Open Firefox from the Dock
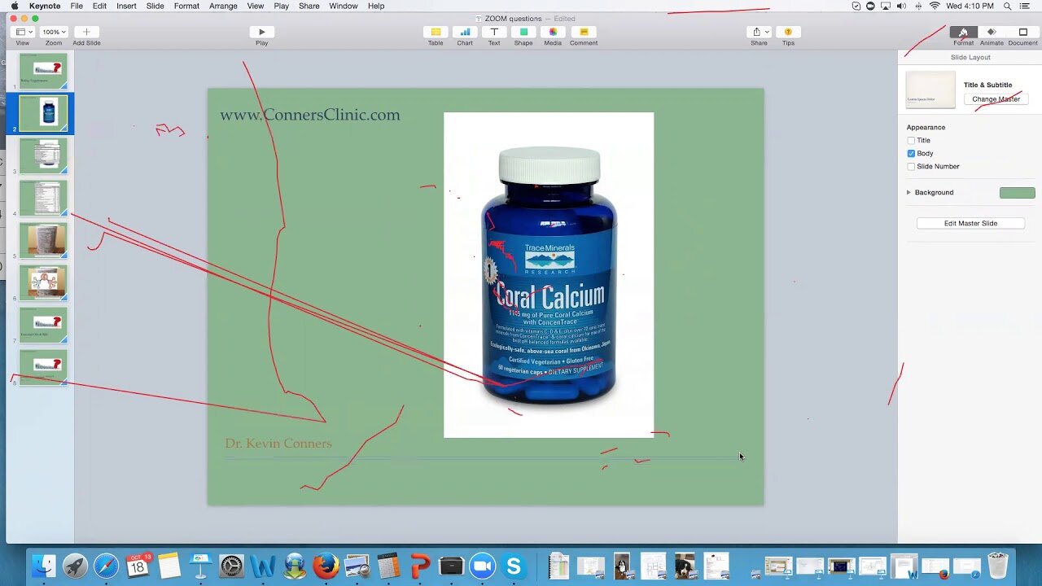The image size is (1042, 586). point(326,566)
